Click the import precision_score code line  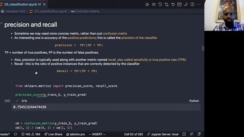point(66,86)
